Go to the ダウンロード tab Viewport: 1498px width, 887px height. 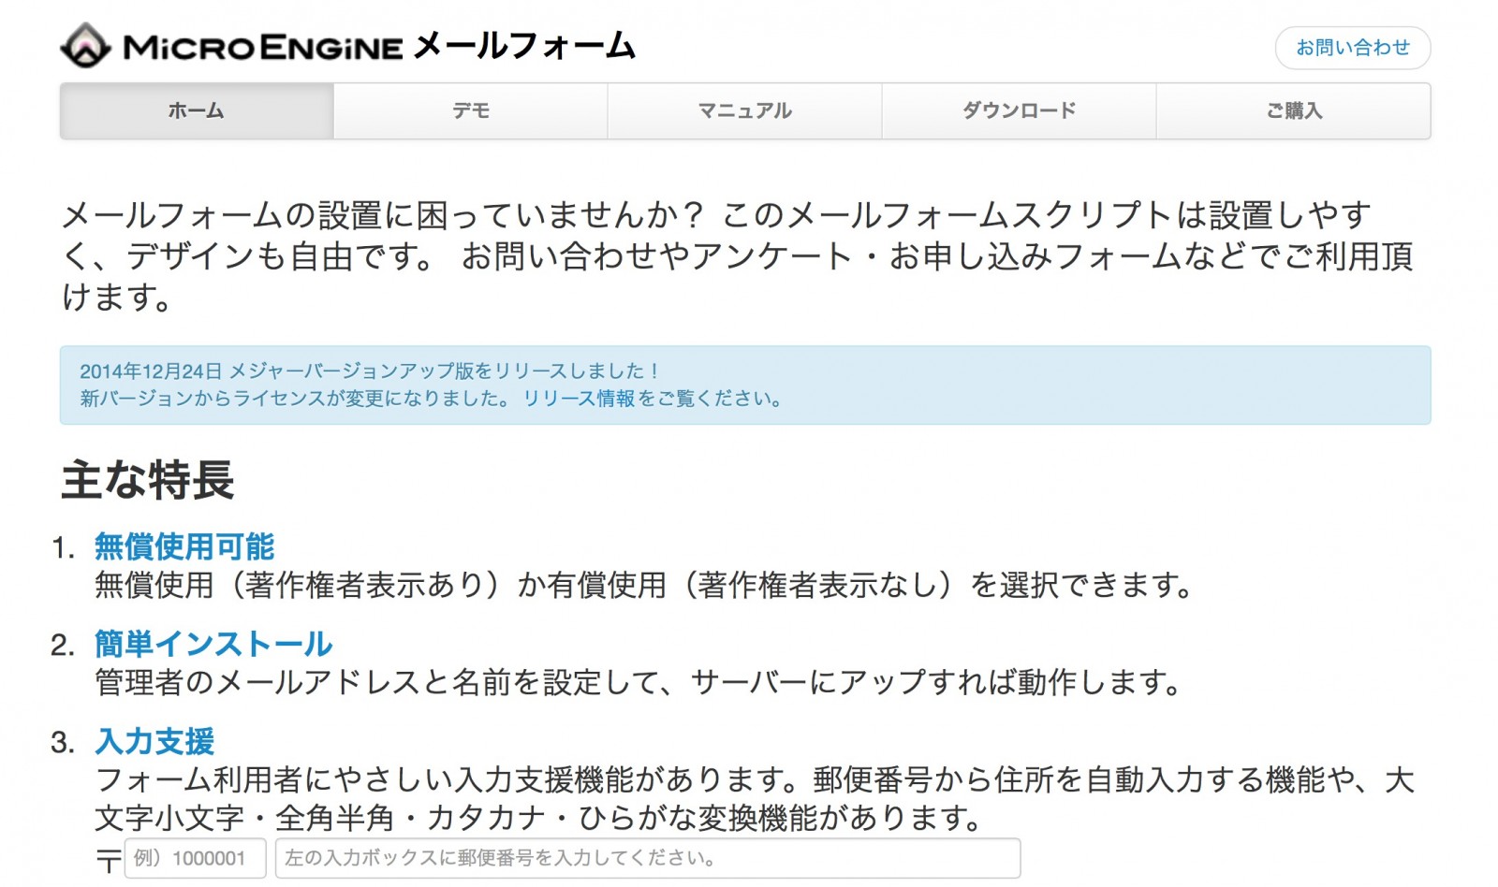1020,111
